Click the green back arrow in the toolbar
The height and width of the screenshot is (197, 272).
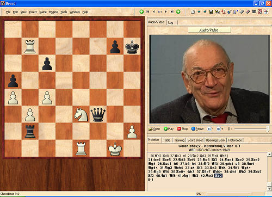tap(141, 11)
